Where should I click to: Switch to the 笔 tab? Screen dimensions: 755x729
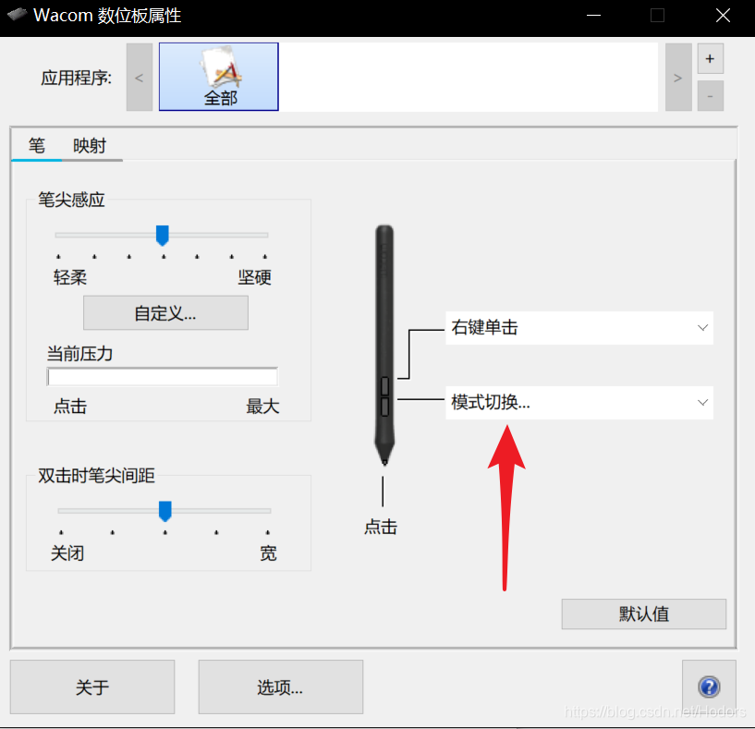(37, 145)
